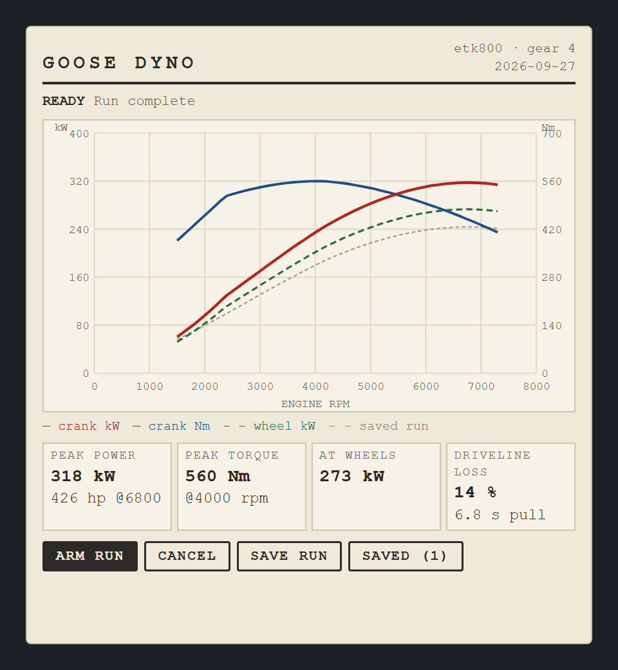Open the SAVED (1) runs list
The height and width of the screenshot is (670, 618).
tap(406, 557)
